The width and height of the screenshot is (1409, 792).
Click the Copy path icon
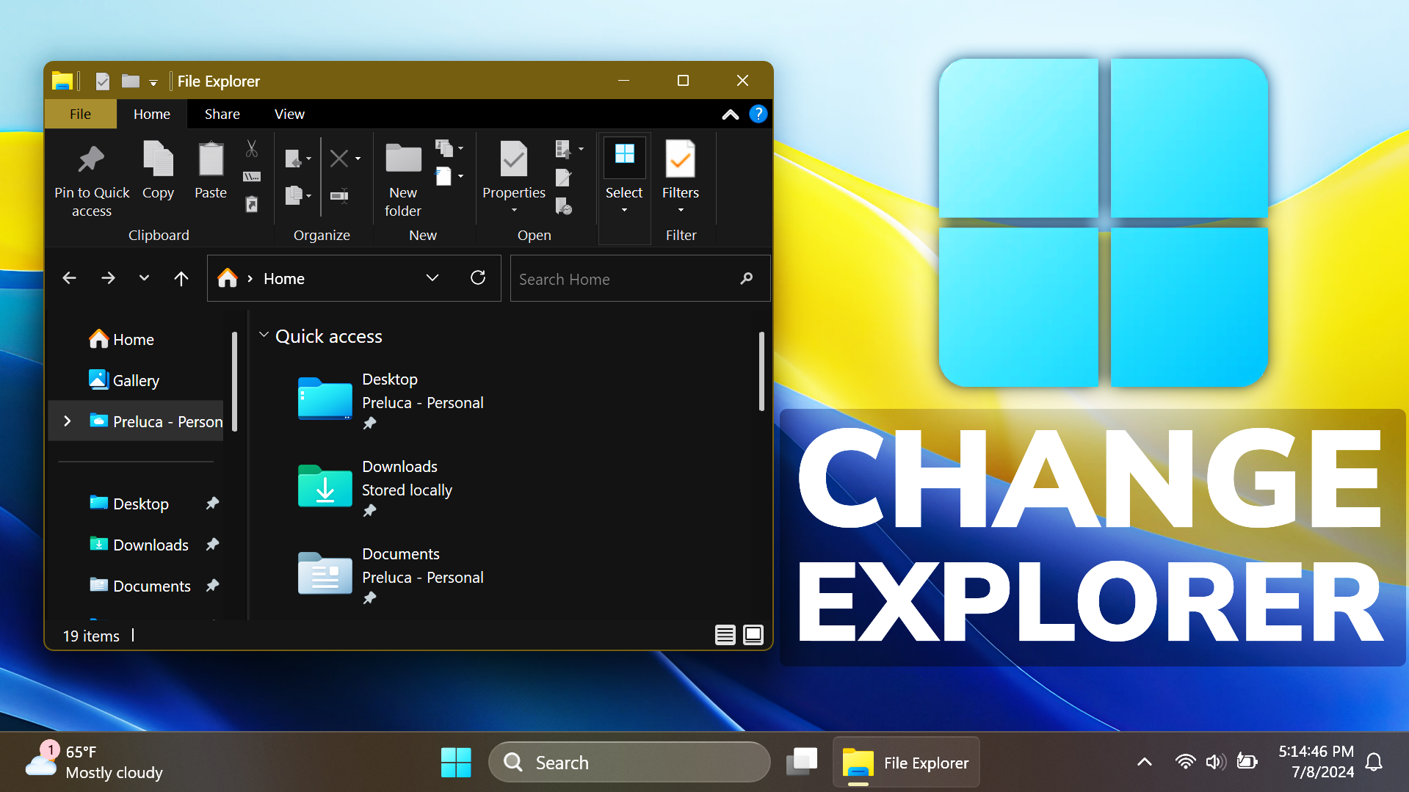pyautogui.click(x=252, y=176)
